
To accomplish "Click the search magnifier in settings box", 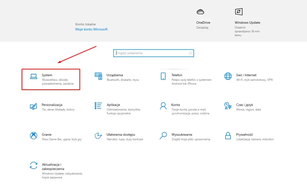I will (x=190, y=53).
